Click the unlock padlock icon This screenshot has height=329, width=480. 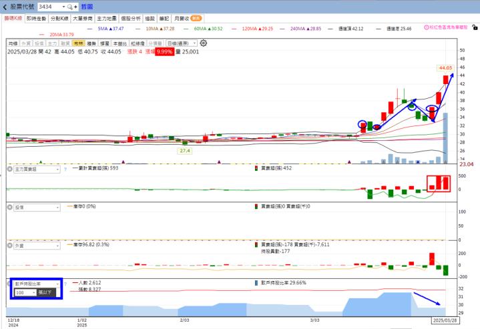pyautogui.click(x=475, y=27)
